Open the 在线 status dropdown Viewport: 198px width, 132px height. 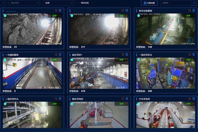(x=58, y=3)
